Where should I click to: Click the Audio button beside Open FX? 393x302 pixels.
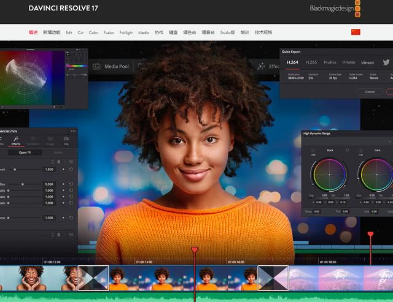tap(58, 153)
